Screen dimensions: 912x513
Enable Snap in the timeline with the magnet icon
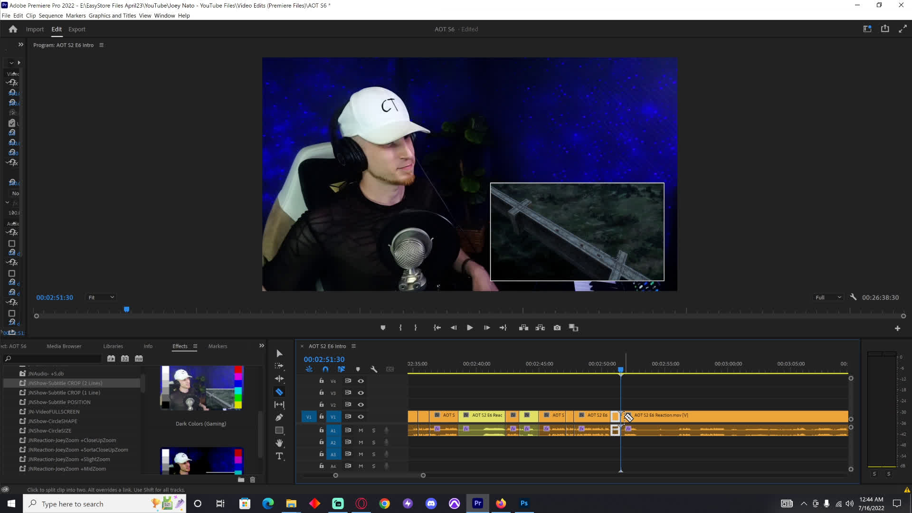[326, 369]
